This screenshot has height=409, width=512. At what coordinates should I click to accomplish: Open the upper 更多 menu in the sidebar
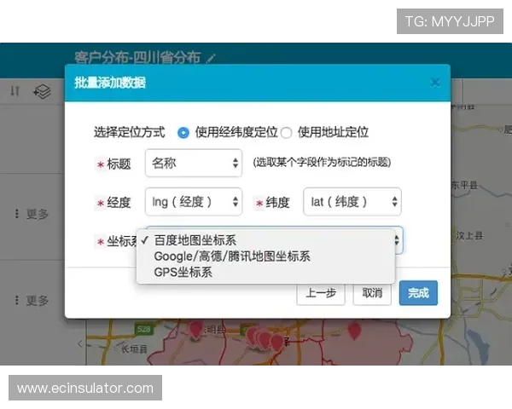32,214
